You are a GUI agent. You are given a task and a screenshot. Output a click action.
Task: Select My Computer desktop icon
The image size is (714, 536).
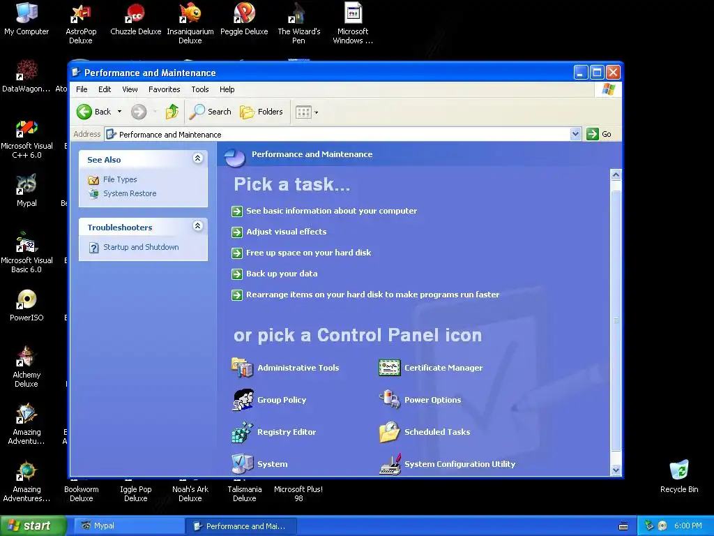26,18
